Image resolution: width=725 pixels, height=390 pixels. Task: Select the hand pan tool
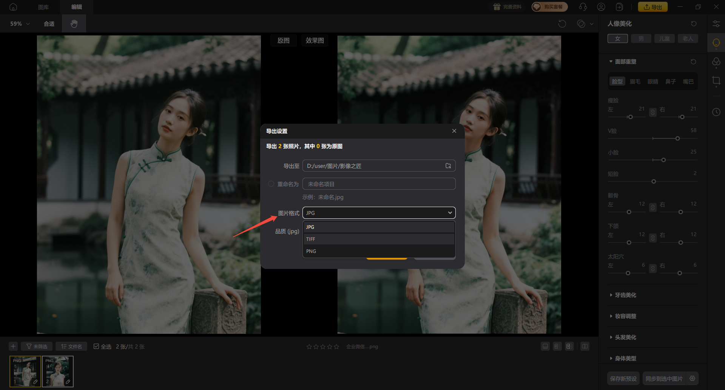pos(74,24)
